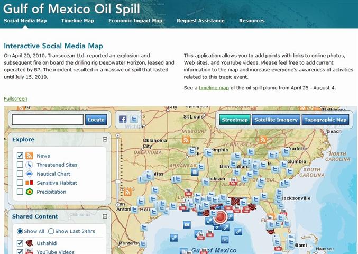Open the YouTube marker over Alabama label

233,182
